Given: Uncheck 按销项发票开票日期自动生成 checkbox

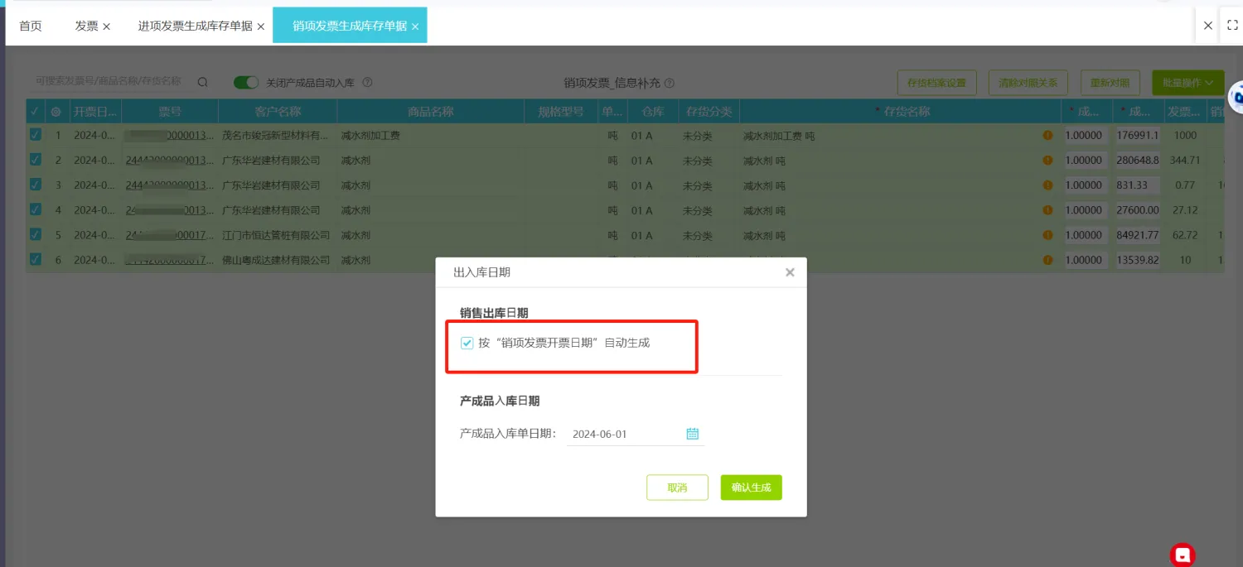Looking at the screenshot, I should pos(467,343).
